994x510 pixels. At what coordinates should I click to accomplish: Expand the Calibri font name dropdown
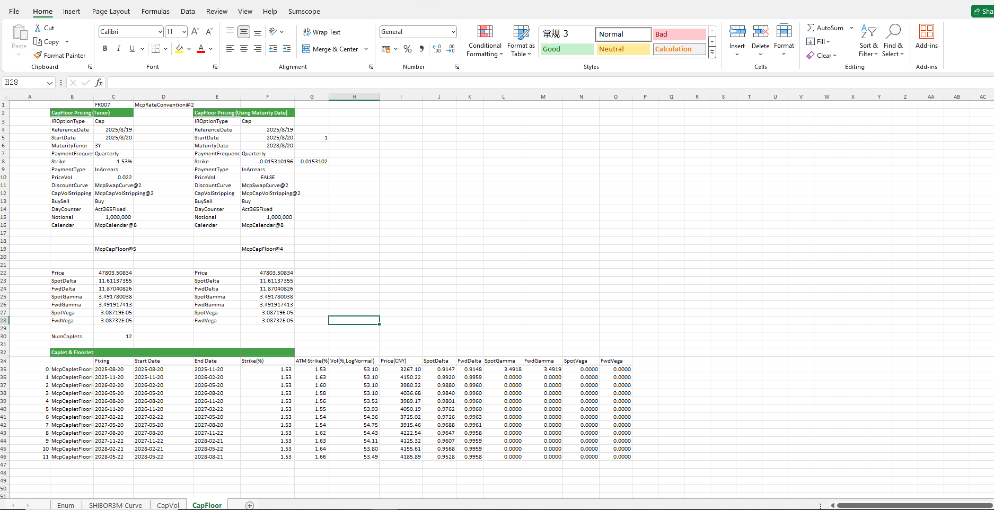pyautogui.click(x=160, y=32)
